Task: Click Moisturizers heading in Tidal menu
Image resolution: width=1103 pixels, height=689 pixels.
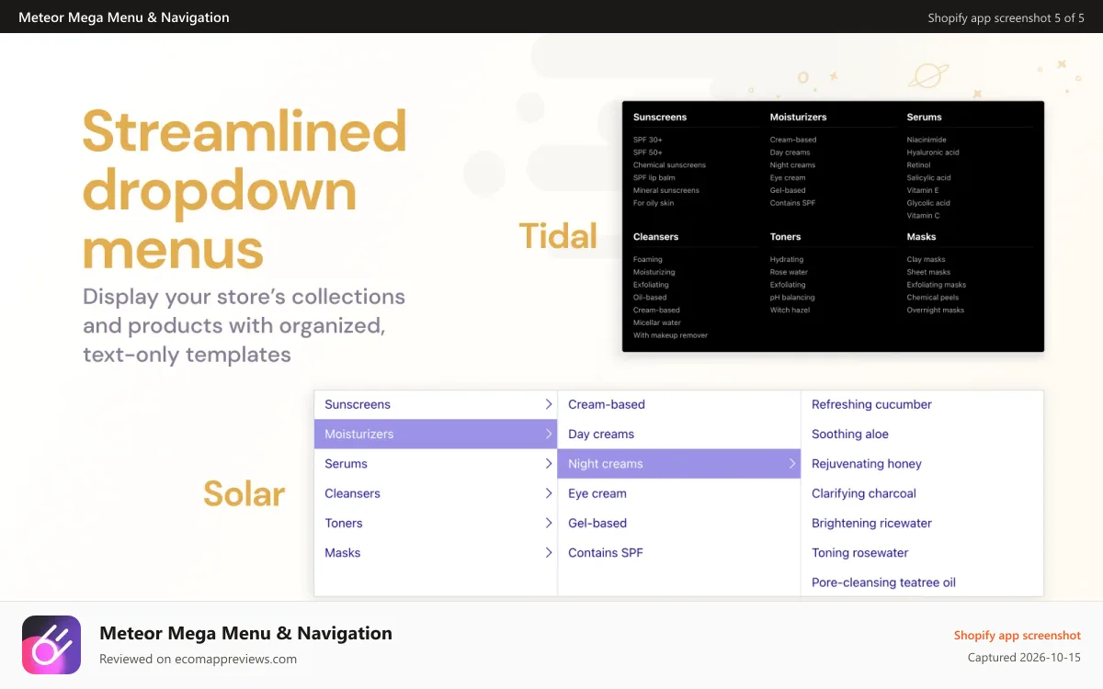Action: tap(799, 117)
